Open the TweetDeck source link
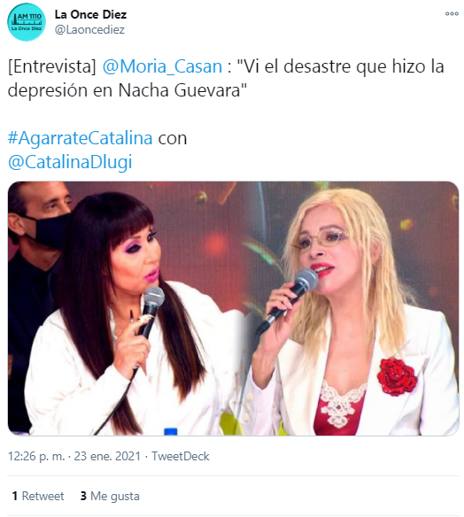Viewport: 464px width, 517px height. [x=181, y=456]
